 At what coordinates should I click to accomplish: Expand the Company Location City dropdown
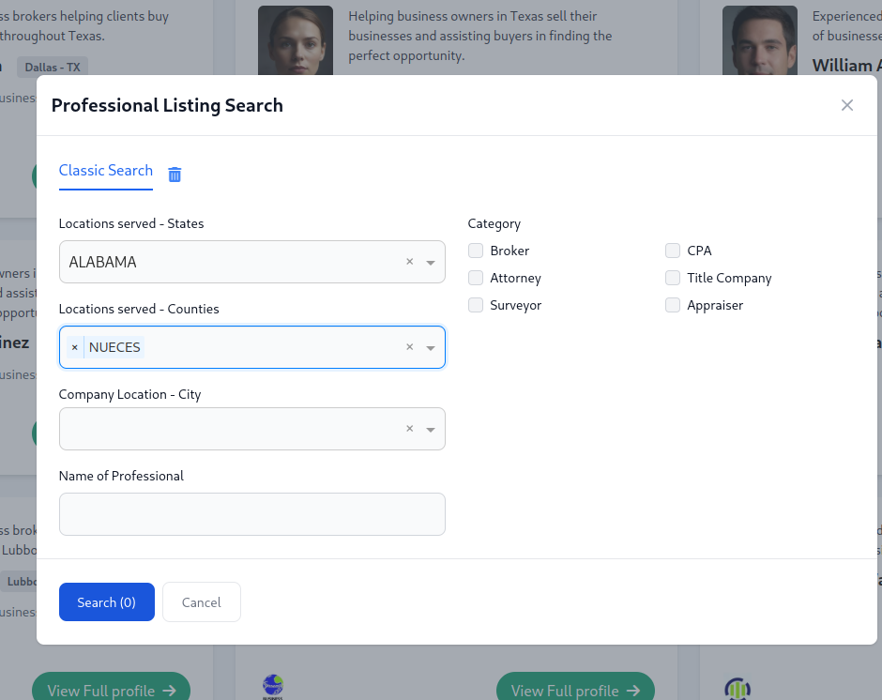[x=431, y=430]
